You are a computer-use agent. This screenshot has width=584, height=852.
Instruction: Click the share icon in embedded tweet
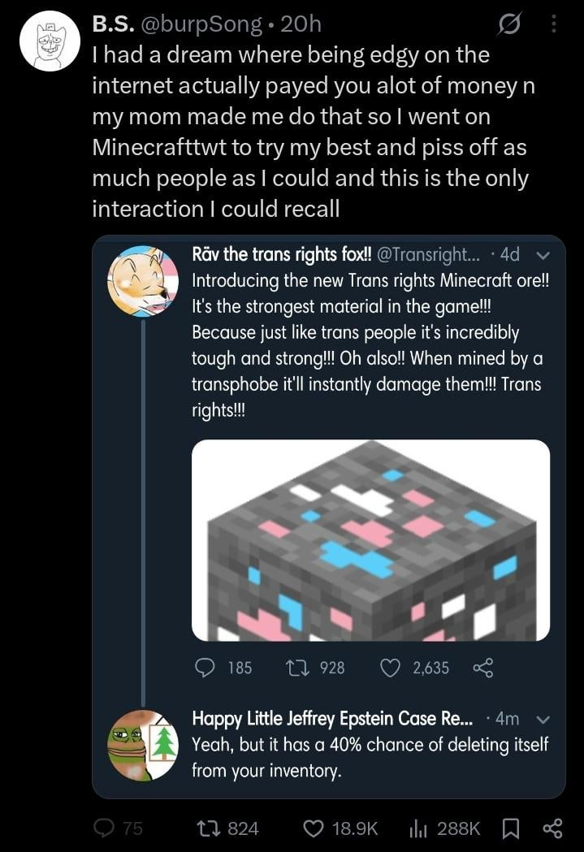point(483,668)
